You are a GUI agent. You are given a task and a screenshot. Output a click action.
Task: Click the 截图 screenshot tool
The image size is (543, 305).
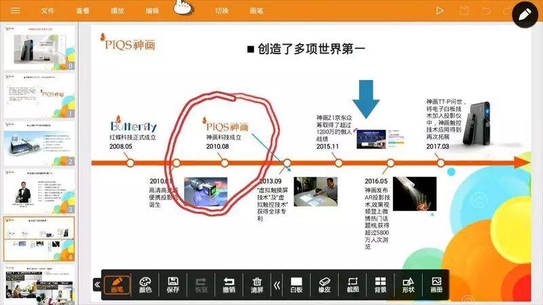[x=352, y=285]
